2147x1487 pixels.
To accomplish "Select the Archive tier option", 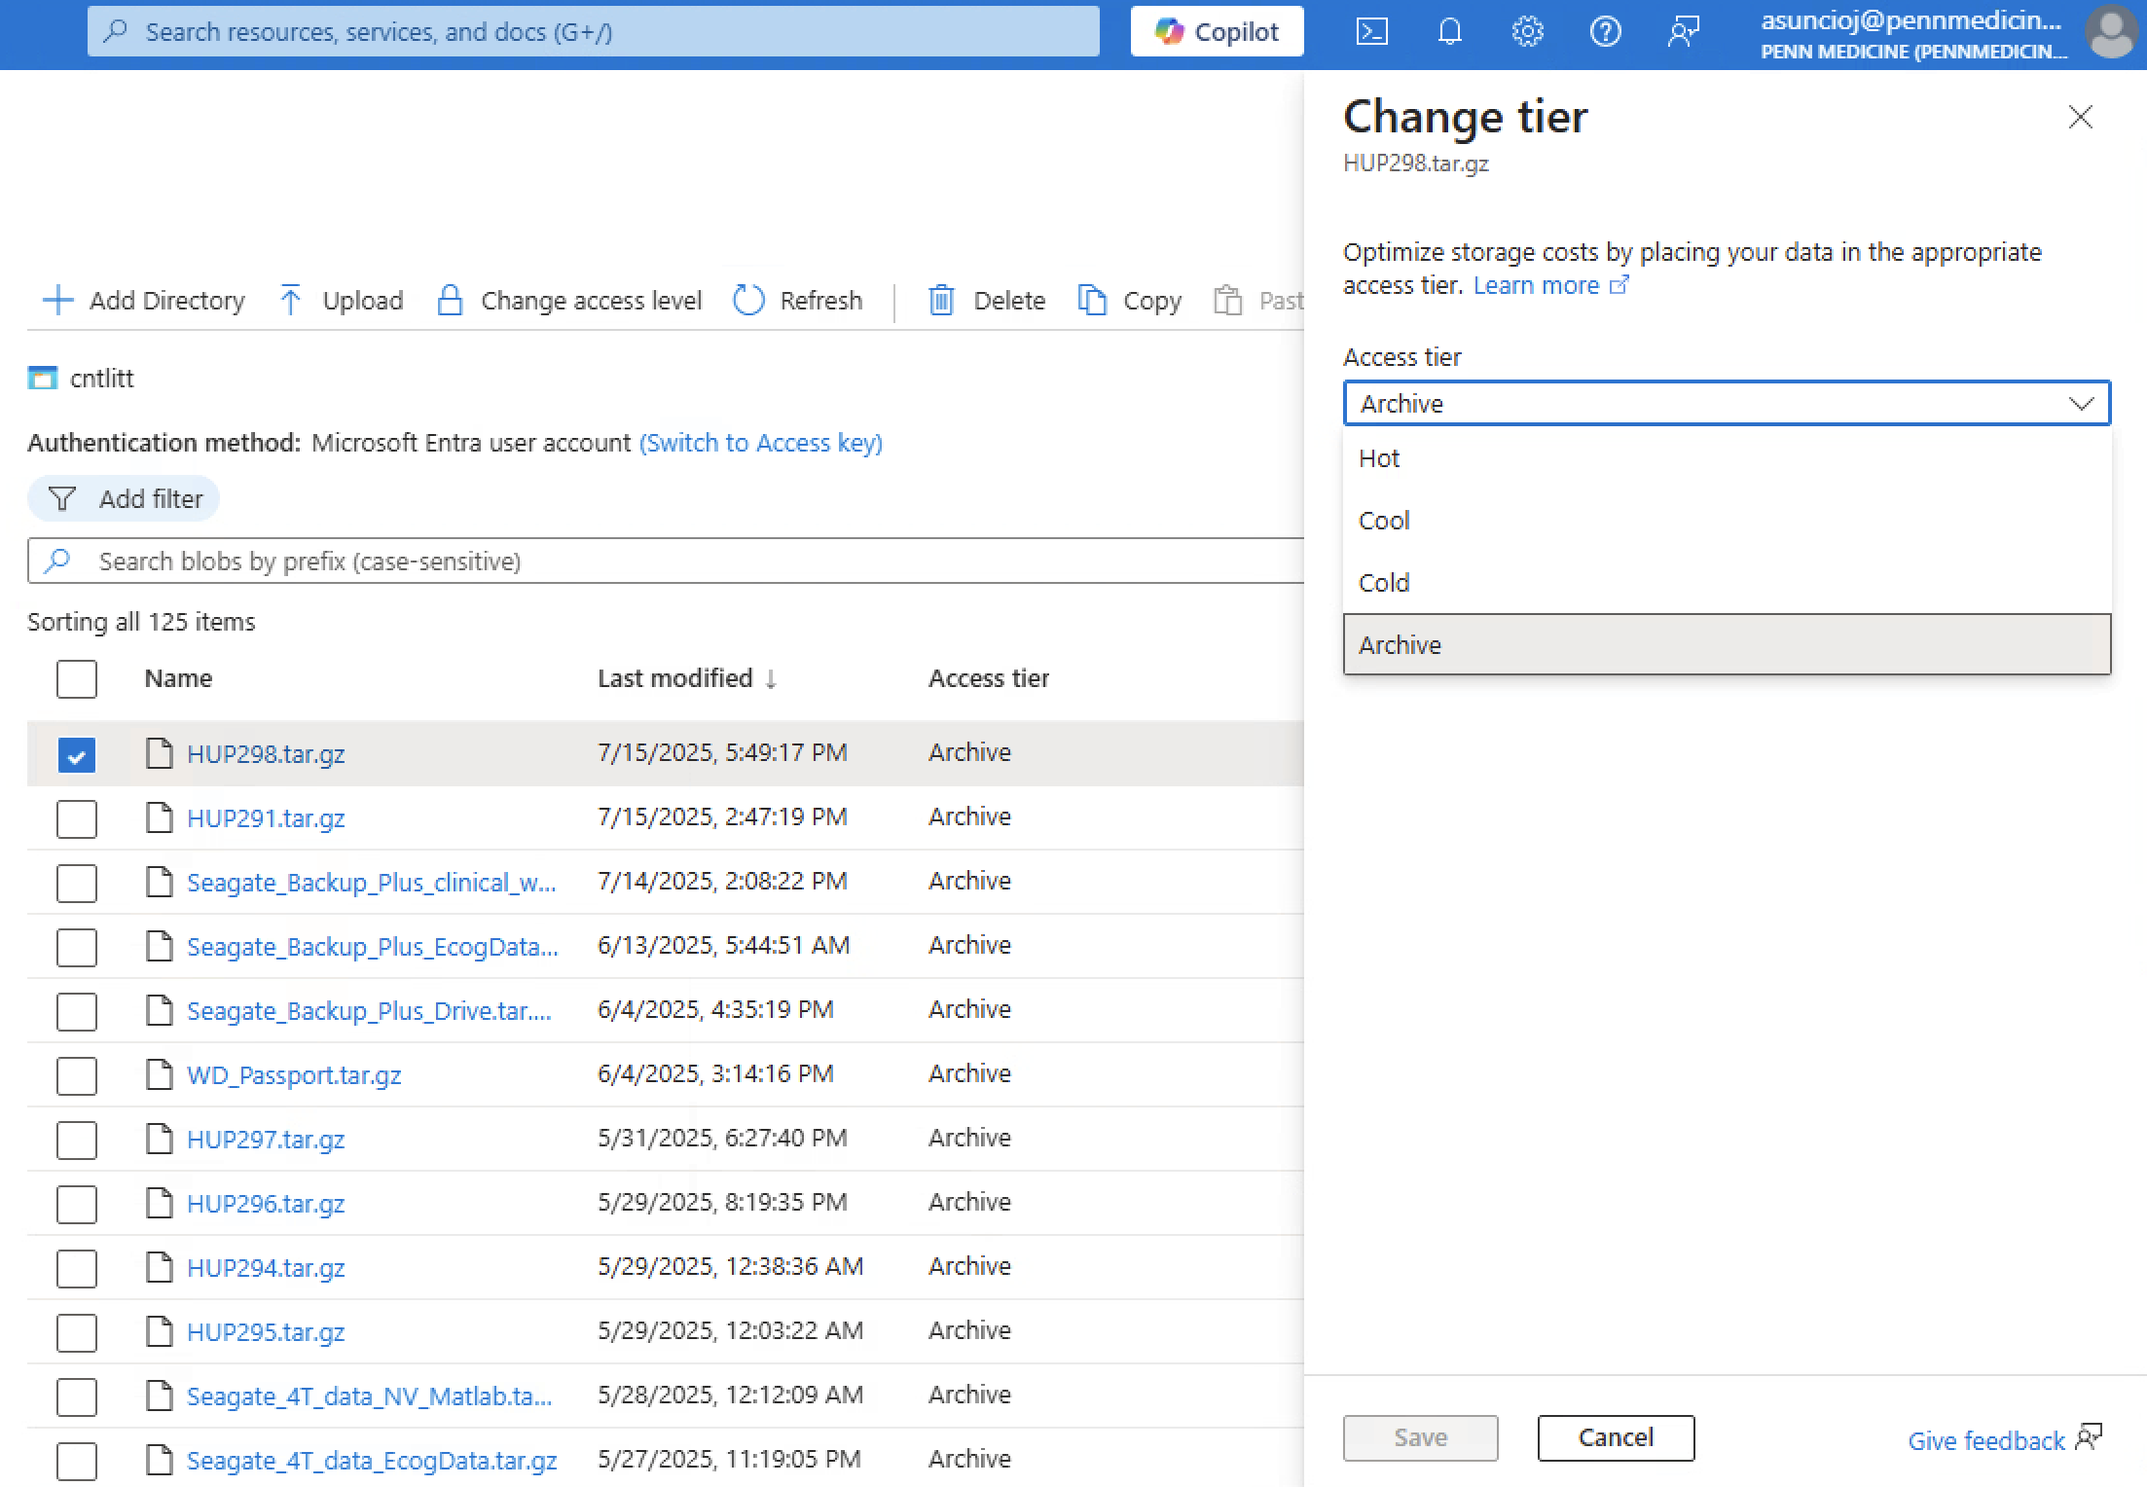I will 1727,644.
